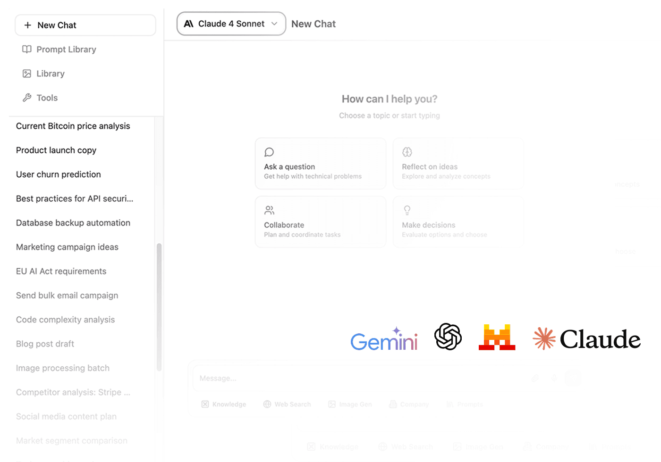Select the Market segment comparison chat
Image resolution: width=661 pixels, height=462 pixels.
click(72, 441)
